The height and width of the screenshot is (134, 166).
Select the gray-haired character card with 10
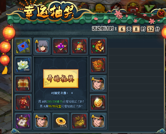click(x=42, y=46)
